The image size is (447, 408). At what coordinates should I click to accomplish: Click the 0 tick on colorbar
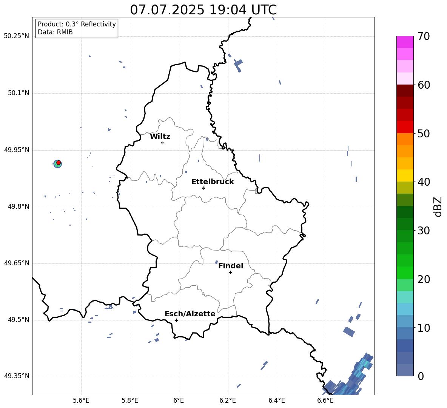421,376
